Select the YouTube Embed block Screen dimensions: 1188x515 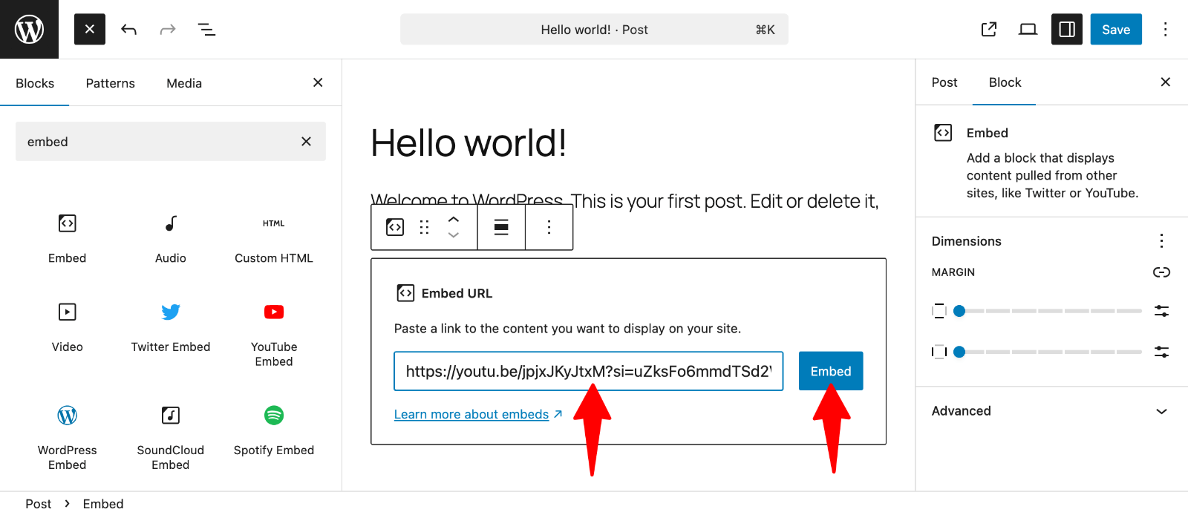tap(273, 330)
